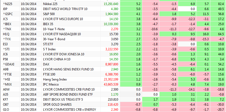Select the Hang Seng Index name
Image resolution: width=226 pixels, height=112 pixels.
pyautogui.click(x=55, y=79)
